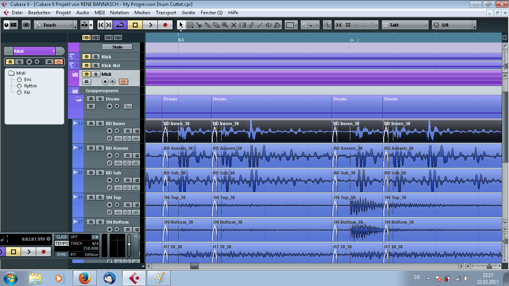The height and width of the screenshot is (286, 509).
Task: Open the Datei menu
Action: tap(17, 13)
